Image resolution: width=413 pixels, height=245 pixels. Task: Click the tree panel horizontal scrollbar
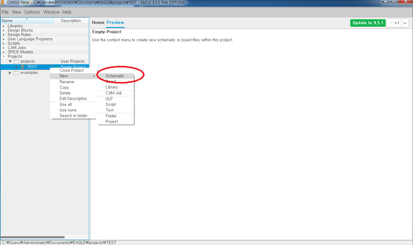click(33, 237)
